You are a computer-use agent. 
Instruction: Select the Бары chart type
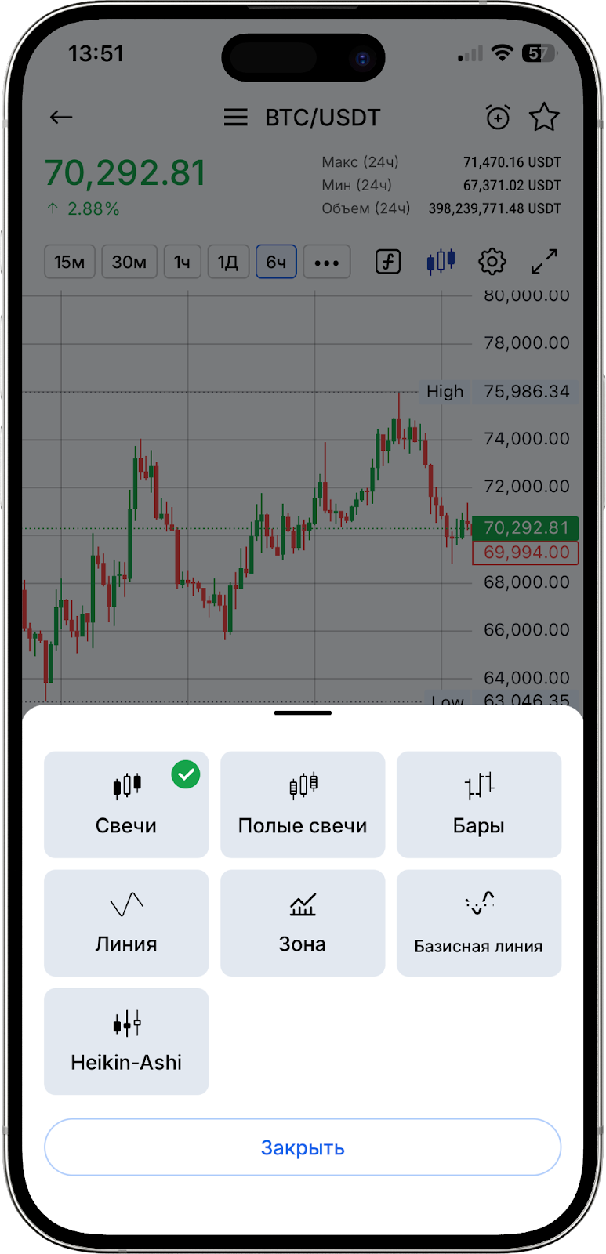[x=479, y=804]
